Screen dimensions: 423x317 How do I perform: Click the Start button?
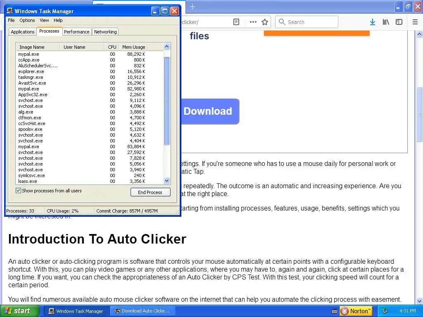pos(19,311)
